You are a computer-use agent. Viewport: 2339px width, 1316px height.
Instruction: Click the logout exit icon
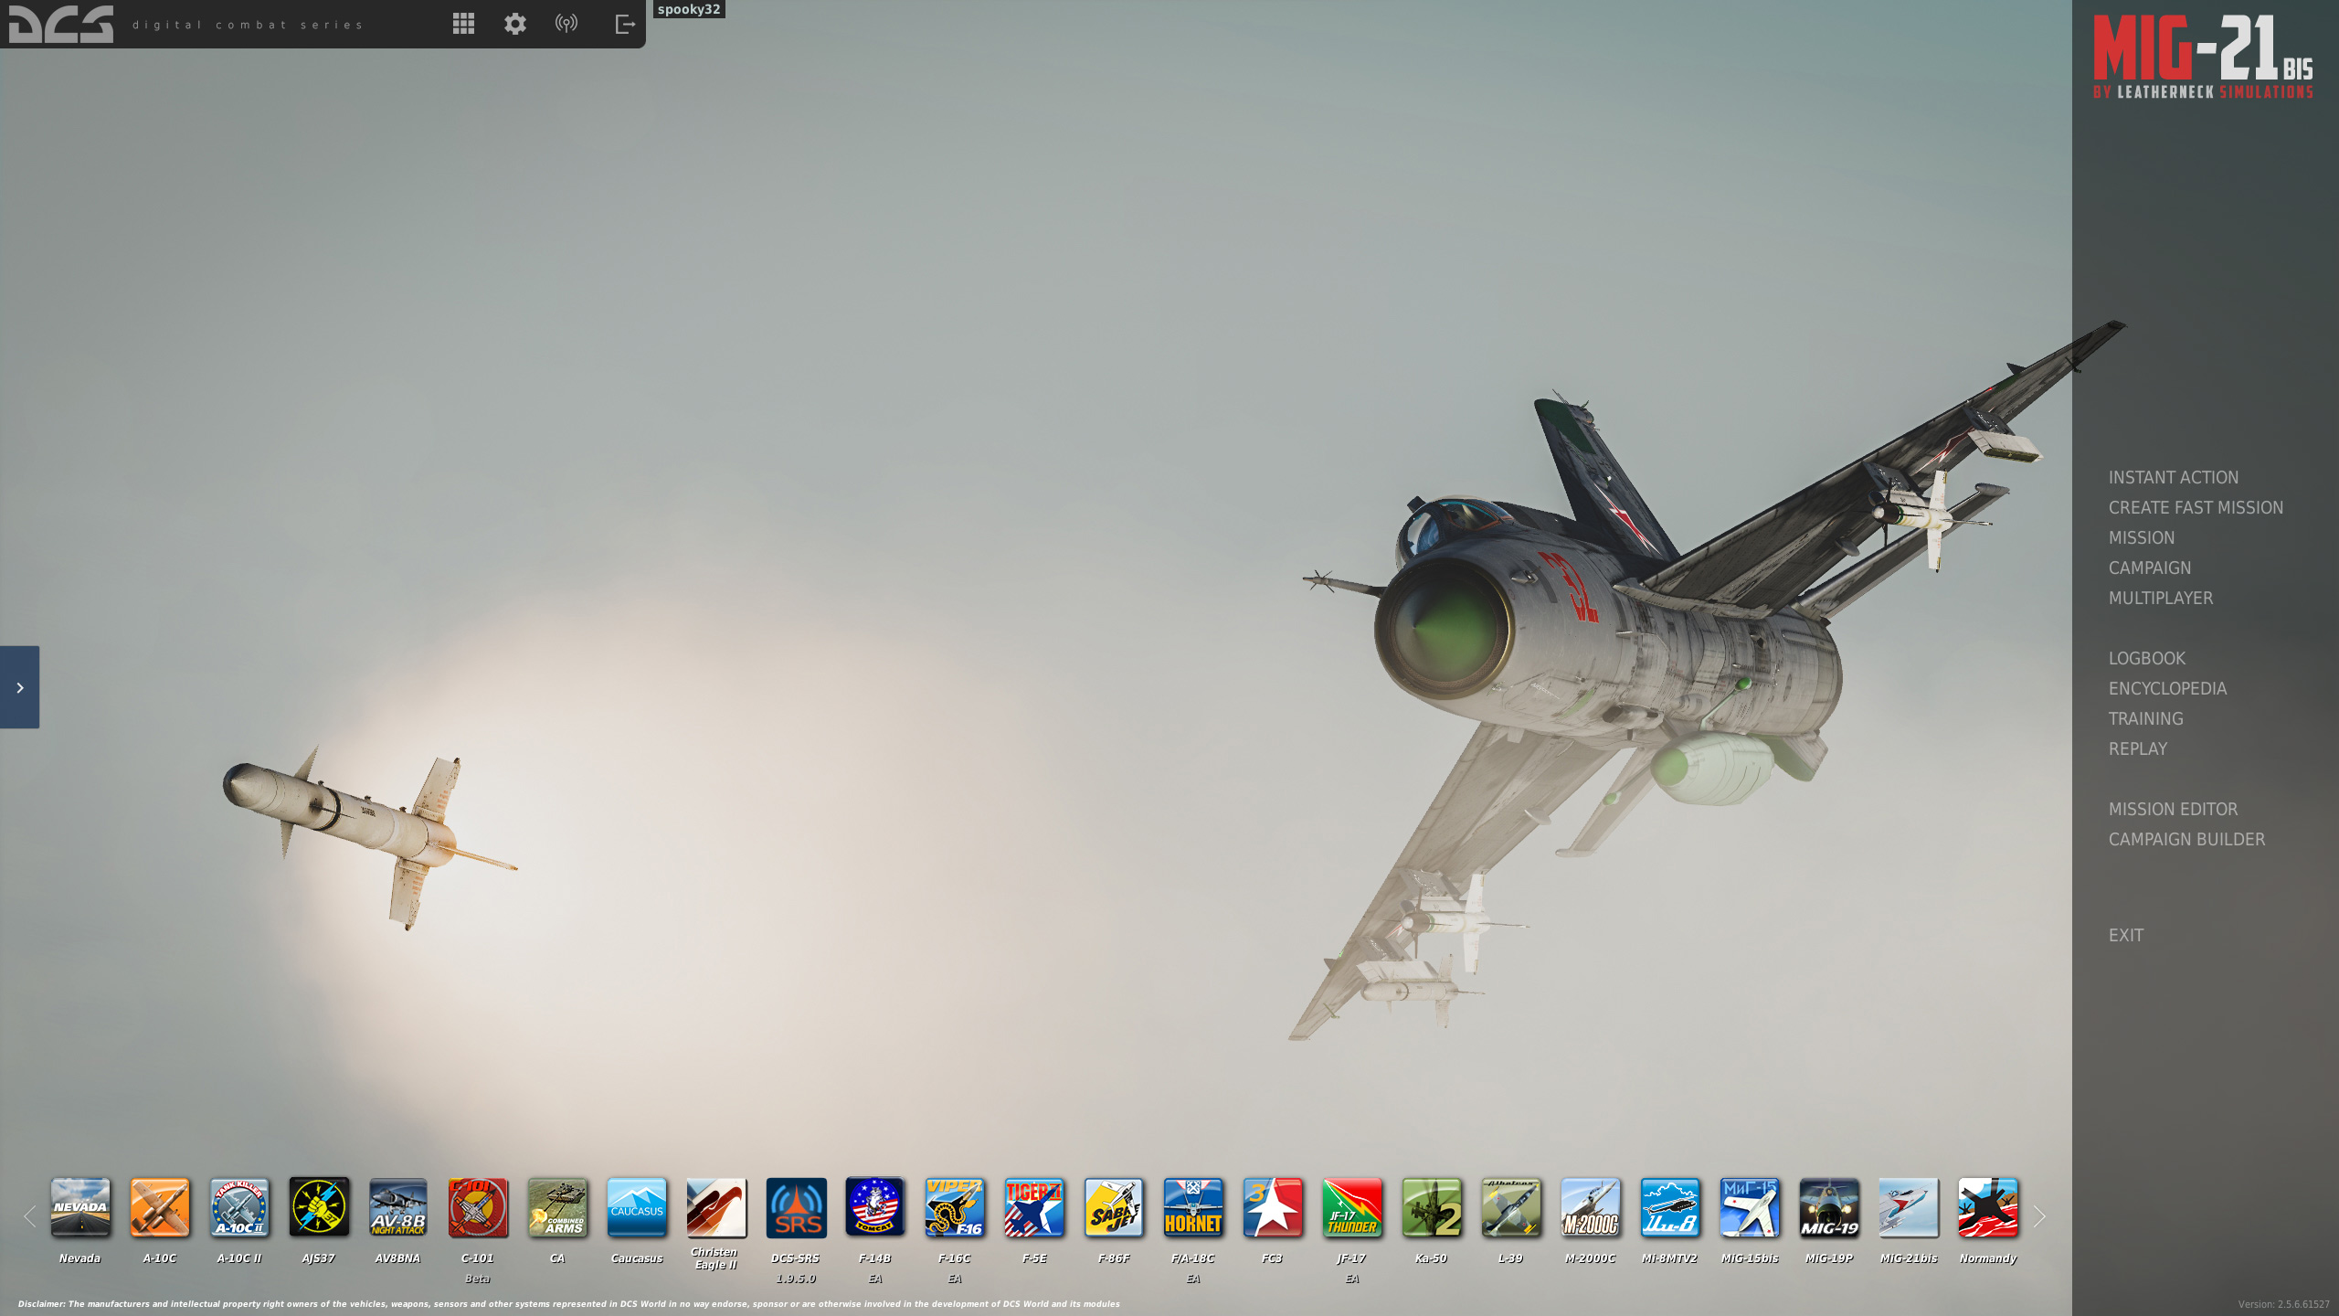[x=625, y=24]
